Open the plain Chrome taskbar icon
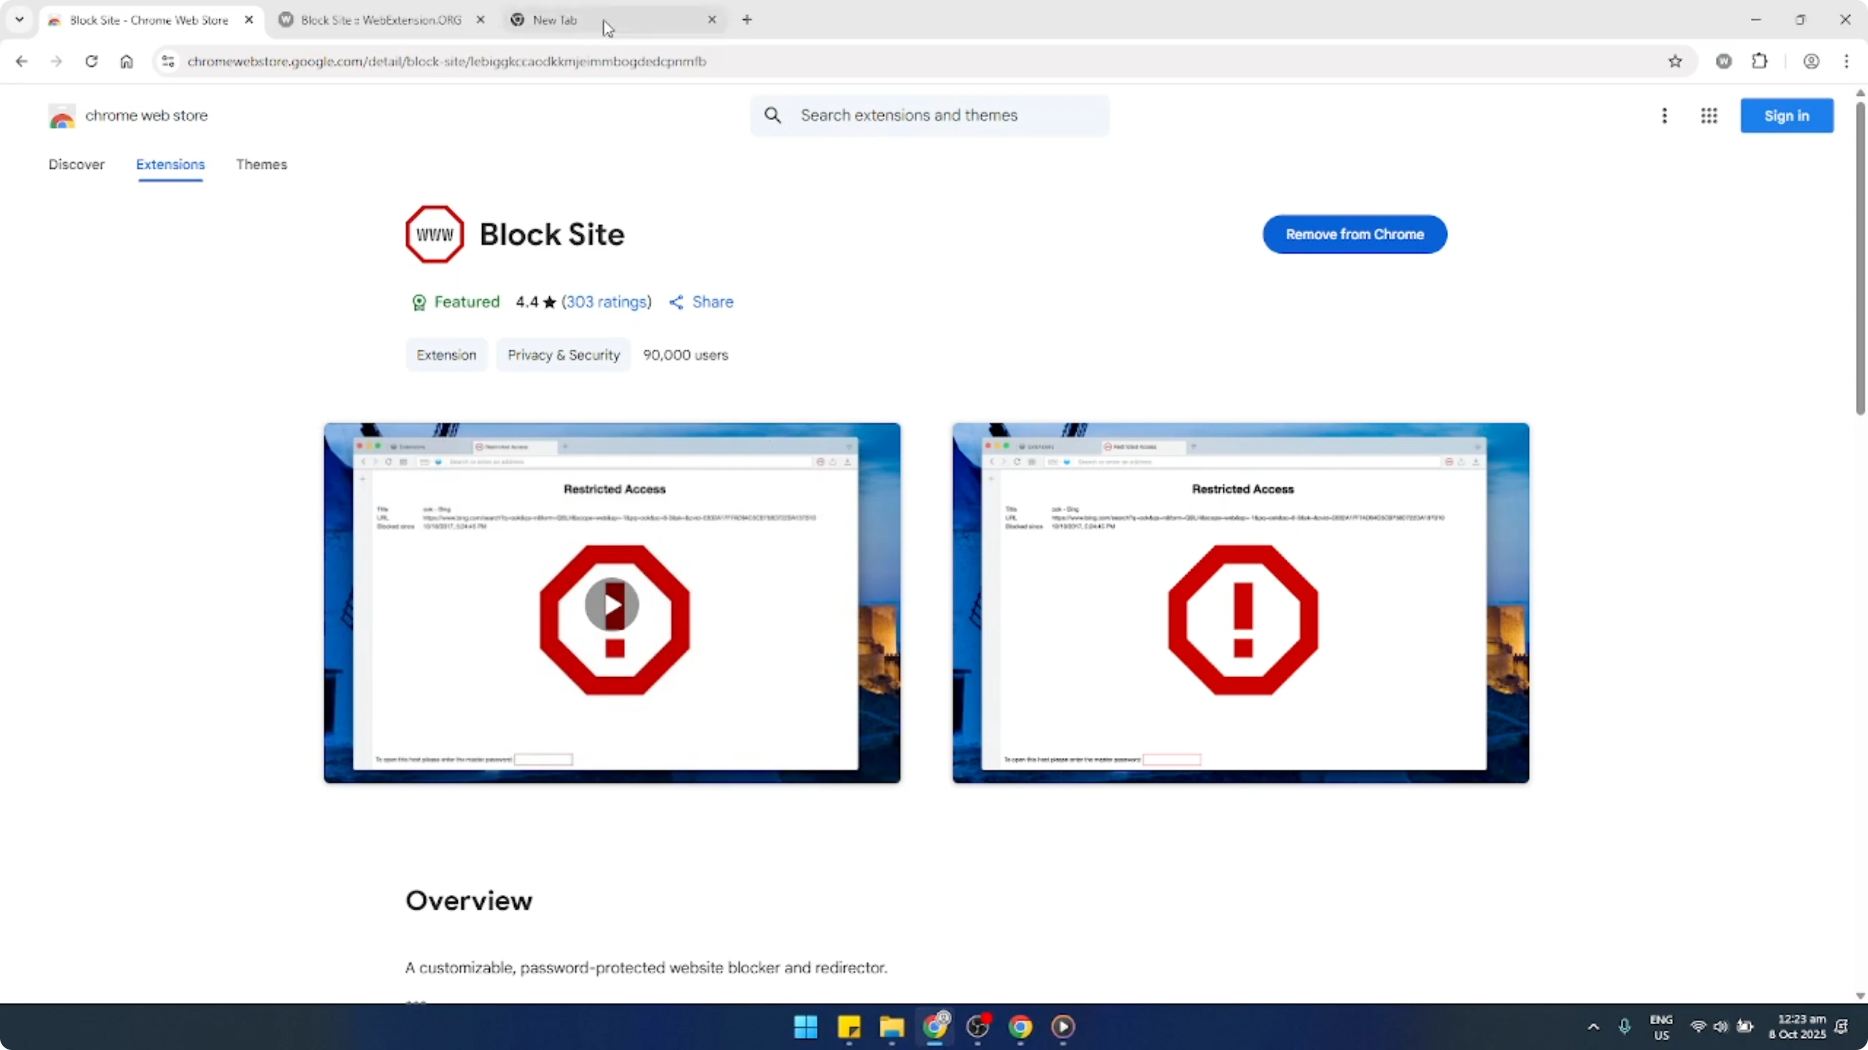 pos(1020,1027)
